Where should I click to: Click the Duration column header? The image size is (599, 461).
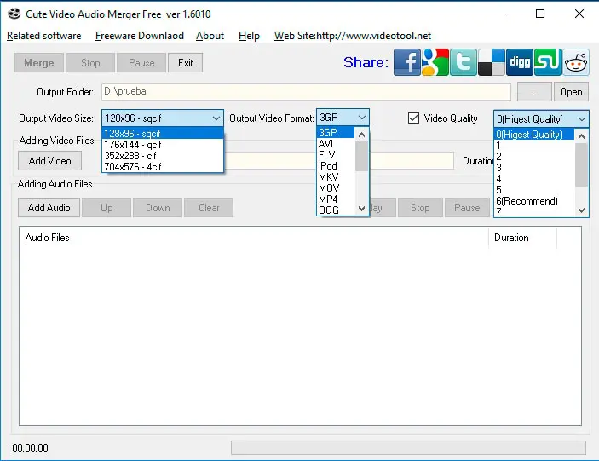[522, 238]
